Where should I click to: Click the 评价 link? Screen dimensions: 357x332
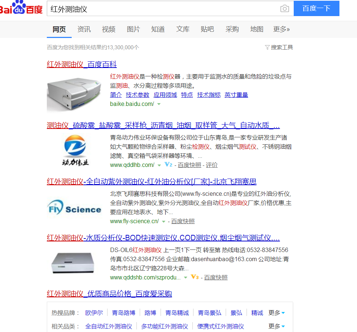[212, 165]
